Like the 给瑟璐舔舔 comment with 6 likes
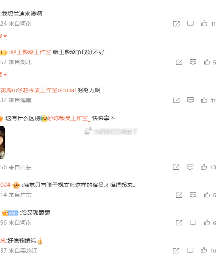Screen dimensions: 223x263 (x=207, y=223)
